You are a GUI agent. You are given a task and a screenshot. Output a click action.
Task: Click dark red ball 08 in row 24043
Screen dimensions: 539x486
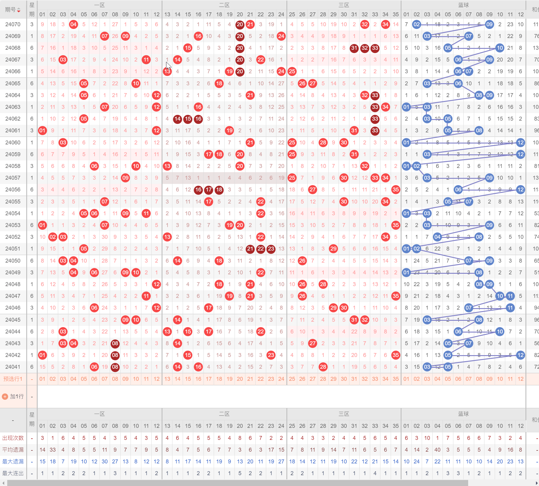click(115, 343)
